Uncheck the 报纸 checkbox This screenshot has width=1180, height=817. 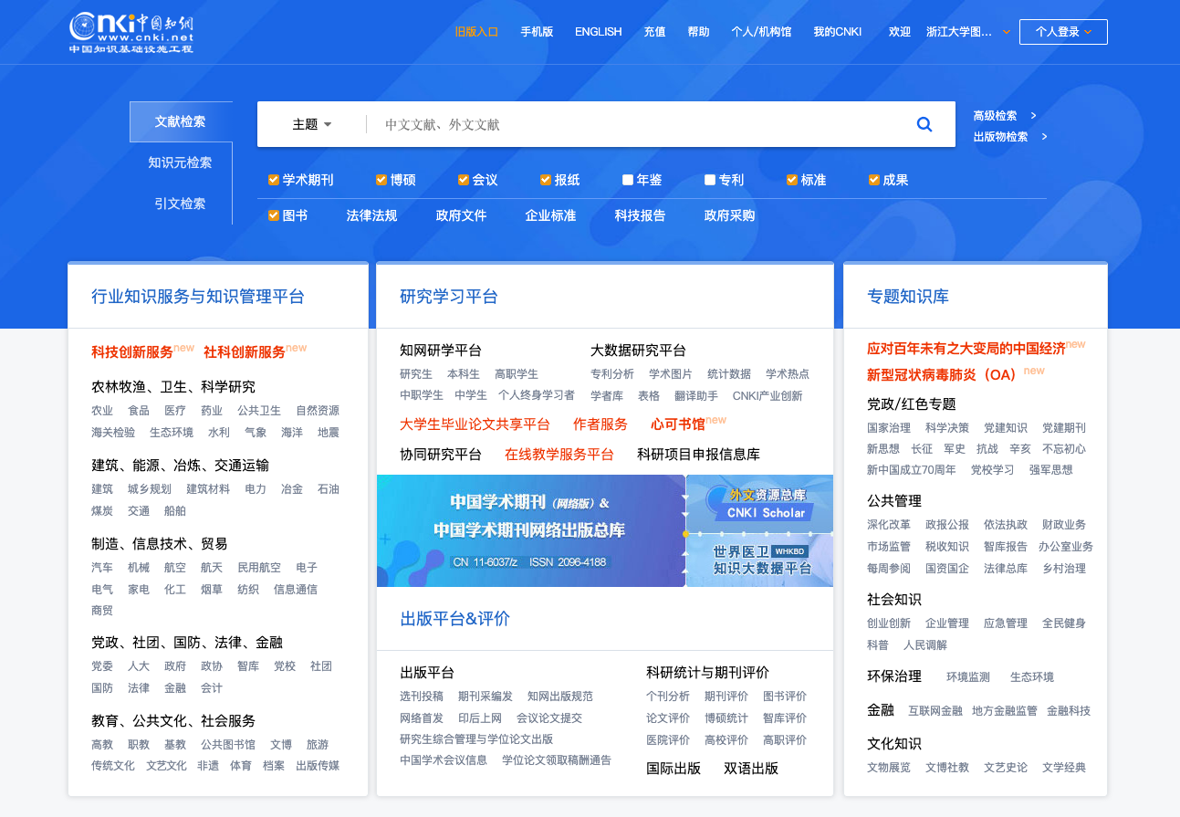click(546, 180)
